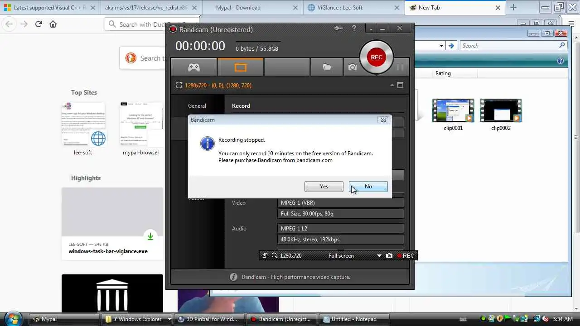Open Bandicam help question mark

354,29
